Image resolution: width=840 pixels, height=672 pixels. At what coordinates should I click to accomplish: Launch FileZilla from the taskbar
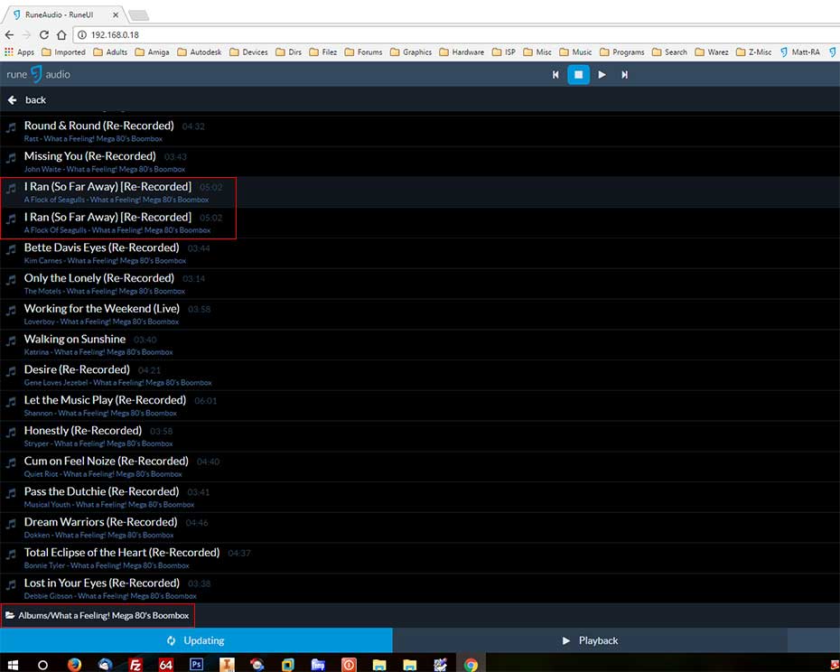tap(135, 665)
